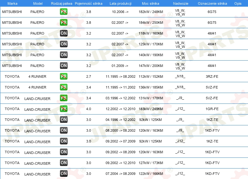248x179 pixels.
Task: Click the power value 118kW / 160KM
Action: click(x=151, y=33)
